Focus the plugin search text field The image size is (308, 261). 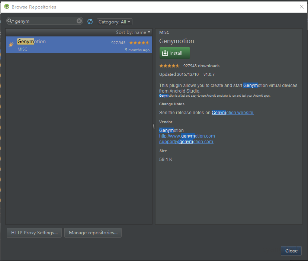pyautogui.click(x=45, y=21)
